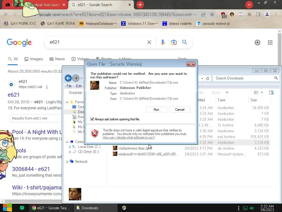Image resolution: width=282 pixels, height=212 pixels.
Task: Start Google voice search microphone
Action: coord(162,42)
